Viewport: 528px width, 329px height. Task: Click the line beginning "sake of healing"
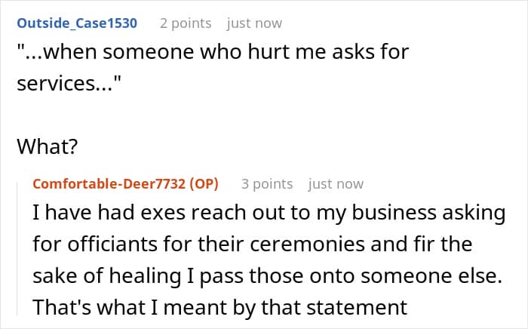click(268, 275)
